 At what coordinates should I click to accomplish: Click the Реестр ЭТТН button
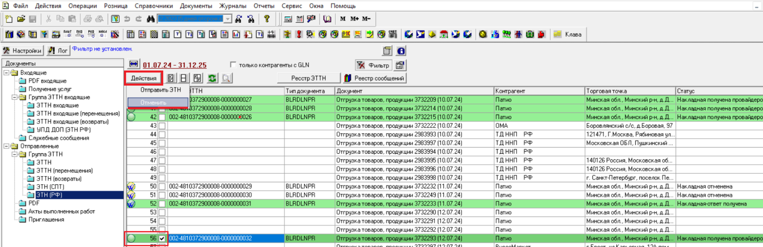click(309, 78)
